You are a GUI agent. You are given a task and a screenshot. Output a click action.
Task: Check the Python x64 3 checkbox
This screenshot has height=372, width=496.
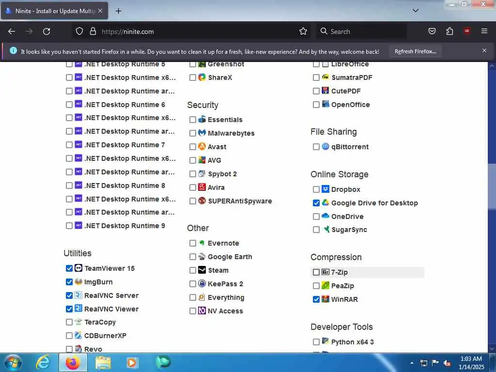[x=316, y=342]
